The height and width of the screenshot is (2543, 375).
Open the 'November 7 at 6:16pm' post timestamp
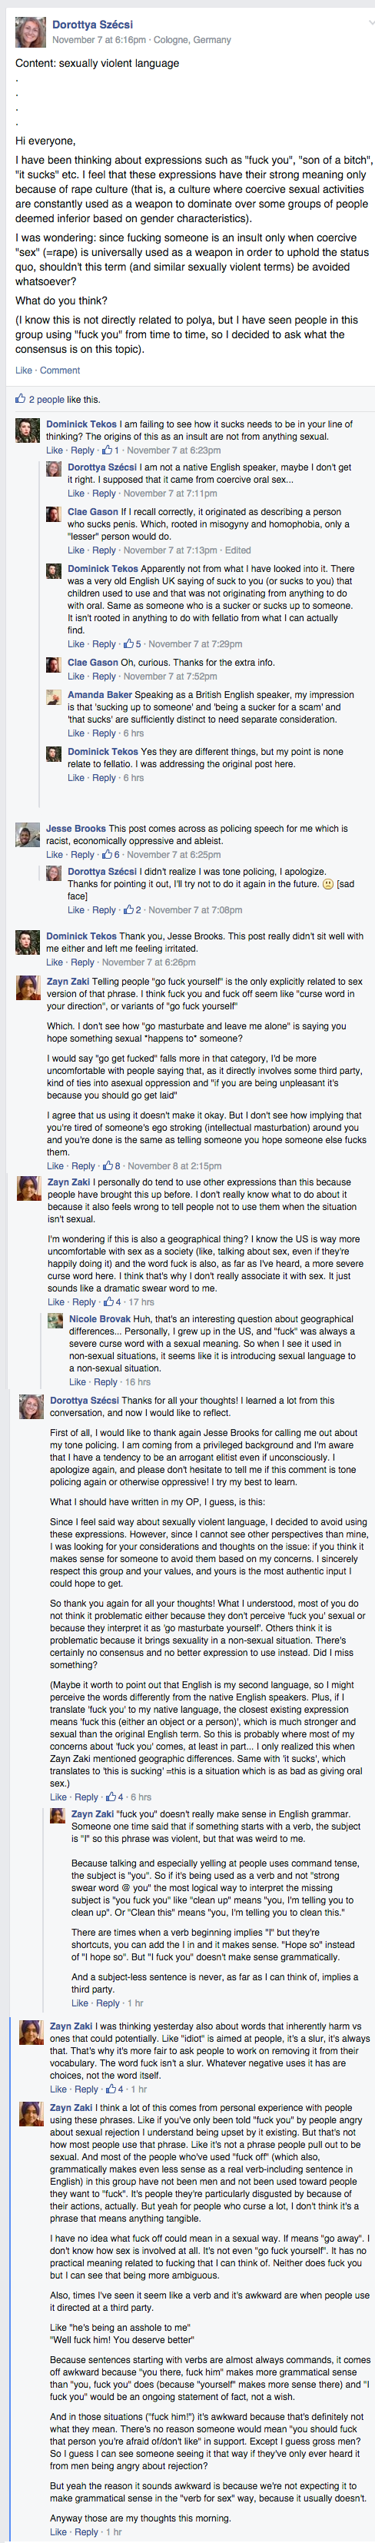(98, 41)
